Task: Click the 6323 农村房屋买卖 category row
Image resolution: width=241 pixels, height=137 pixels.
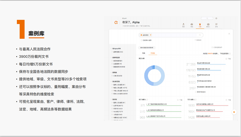Action: click(200, 82)
